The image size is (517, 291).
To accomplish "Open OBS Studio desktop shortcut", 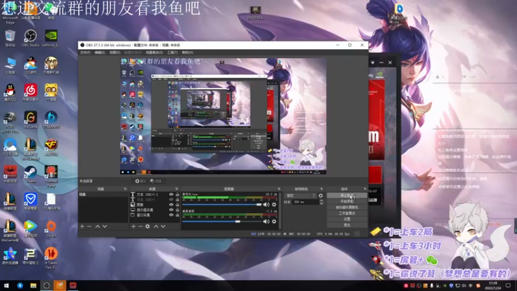I will [30, 38].
